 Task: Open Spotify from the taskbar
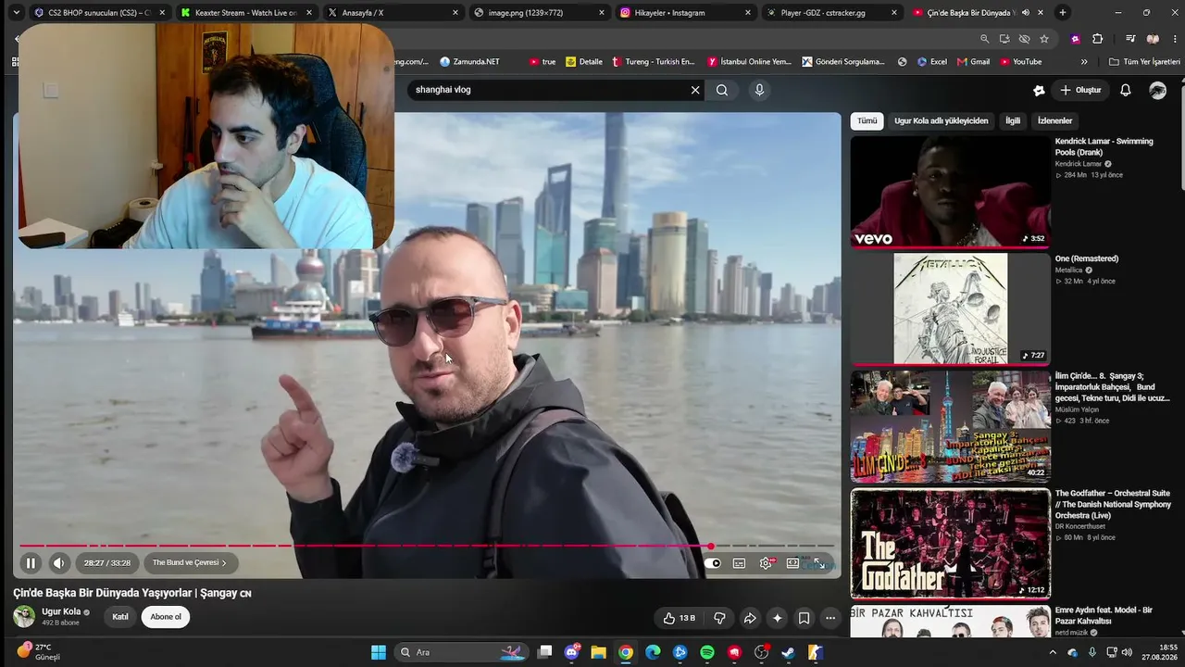click(x=707, y=652)
